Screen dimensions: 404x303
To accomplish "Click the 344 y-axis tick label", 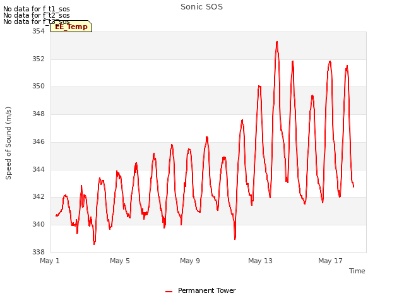I will [x=39, y=169].
